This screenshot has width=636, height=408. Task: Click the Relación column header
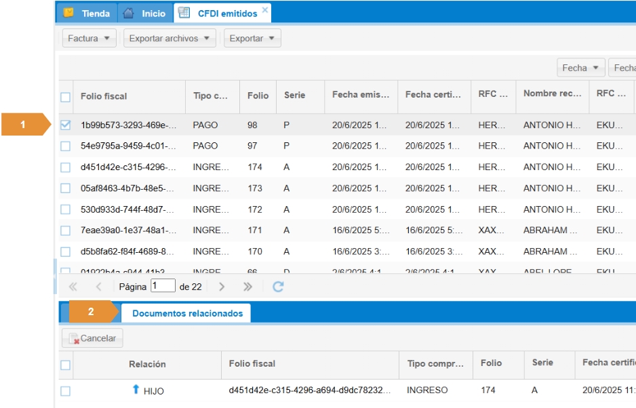tap(147, 364)
